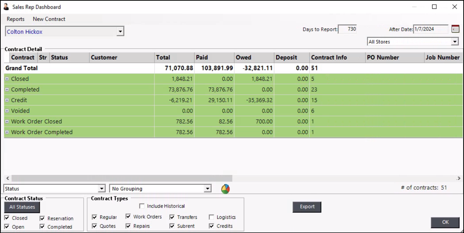
Task: Open the After Date calendar picker
Action: tap(455, 29)
